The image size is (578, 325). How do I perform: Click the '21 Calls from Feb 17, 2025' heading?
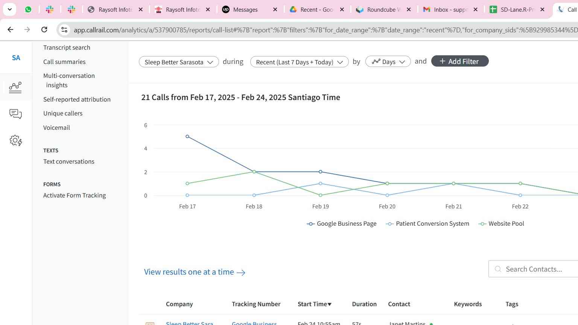(x=241, y=97)
